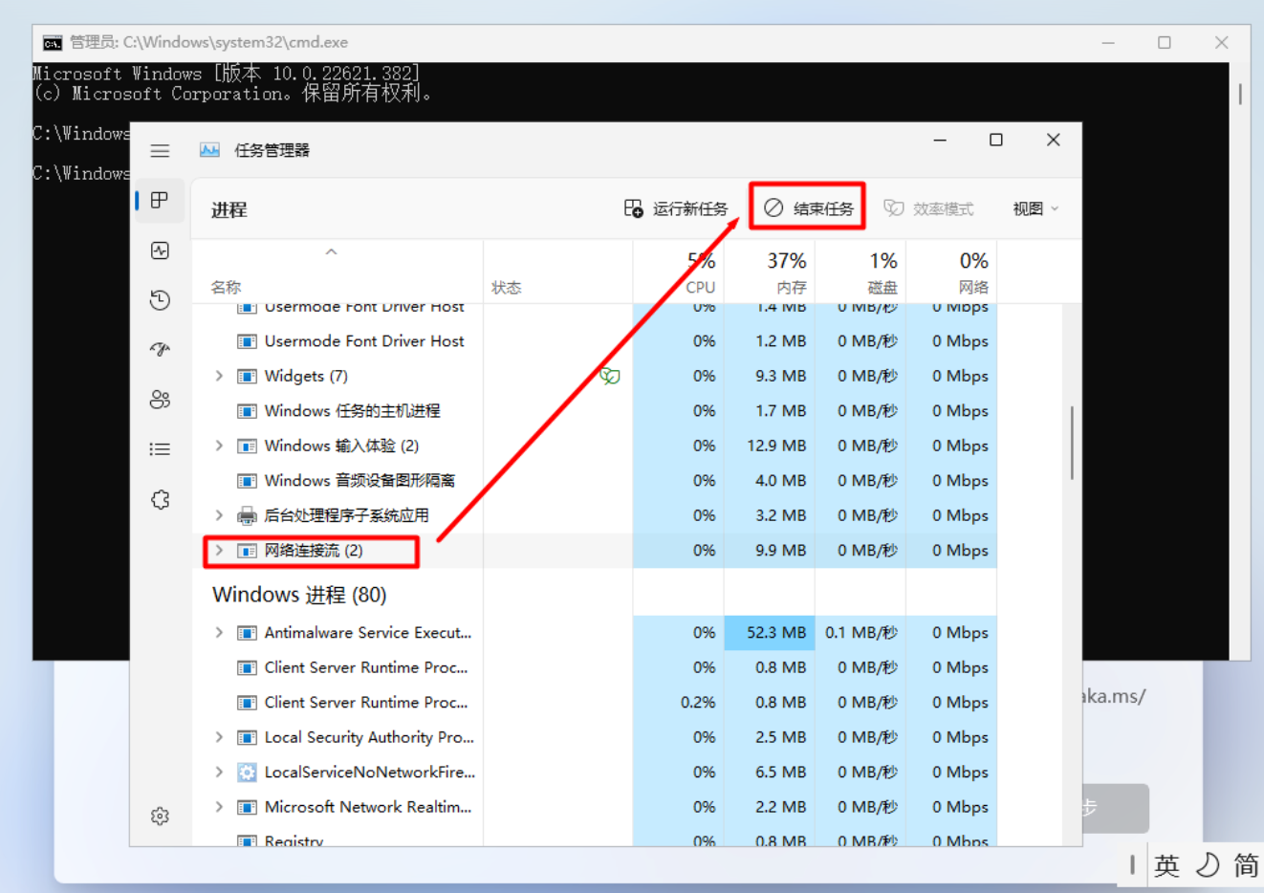Image resolution: width=1264 pixels, height=893 pixels.
Task: Sort by the CPU column header
Action: pyautogui.click(x=678, y=272)
